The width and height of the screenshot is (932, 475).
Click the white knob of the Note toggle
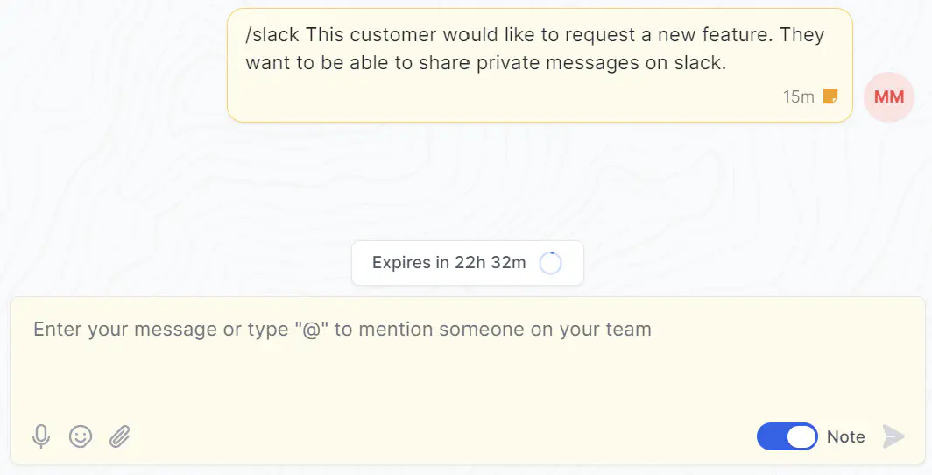coord(801,436)
